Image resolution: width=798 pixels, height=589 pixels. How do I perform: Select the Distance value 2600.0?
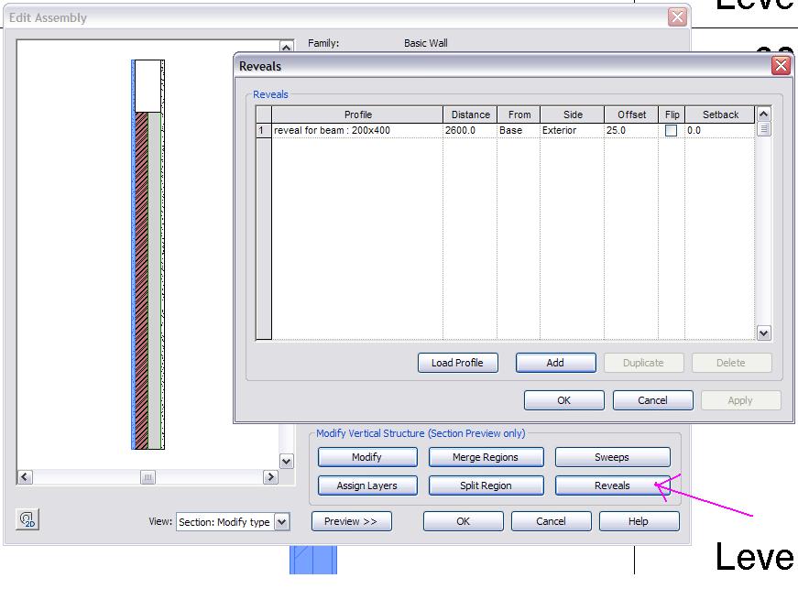point(470,130)
